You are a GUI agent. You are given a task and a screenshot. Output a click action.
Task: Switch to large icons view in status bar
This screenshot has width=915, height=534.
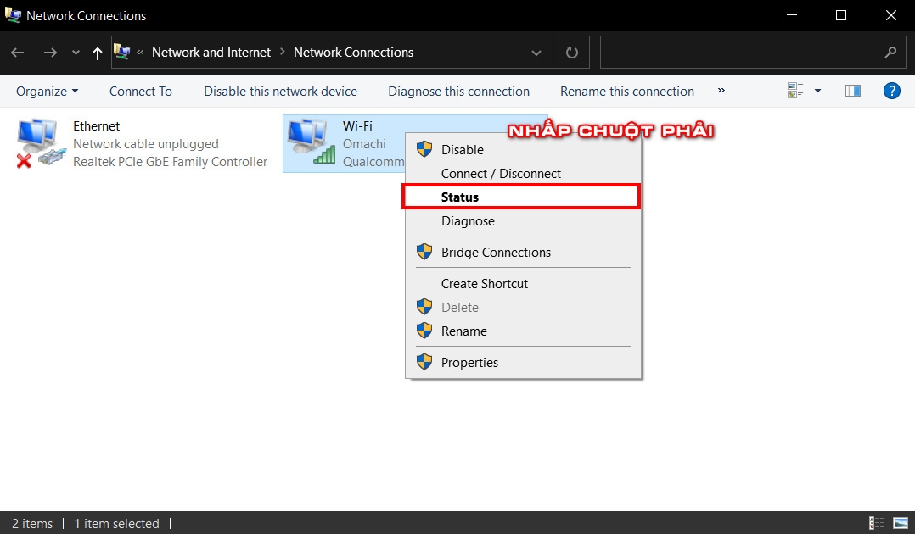tap(901, 523)
